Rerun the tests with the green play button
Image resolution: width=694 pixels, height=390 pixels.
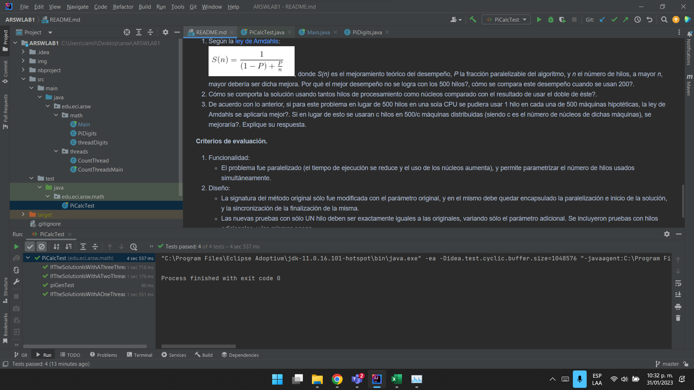click(x=16, y=247)
